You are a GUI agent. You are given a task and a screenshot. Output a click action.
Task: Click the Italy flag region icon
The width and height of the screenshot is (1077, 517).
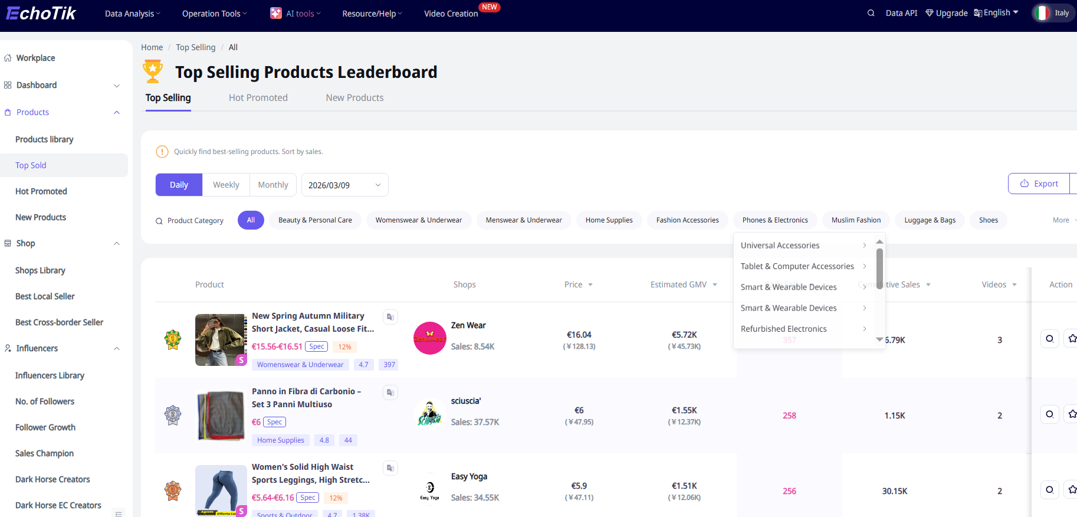pyautogui.click(x=1042, y=13)
